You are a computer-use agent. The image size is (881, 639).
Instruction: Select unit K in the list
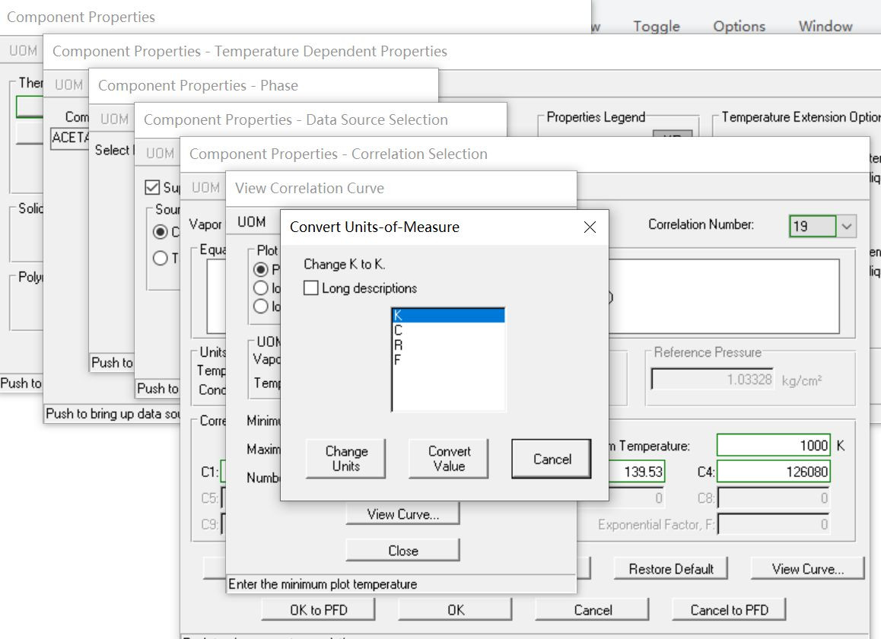point(448,315)
